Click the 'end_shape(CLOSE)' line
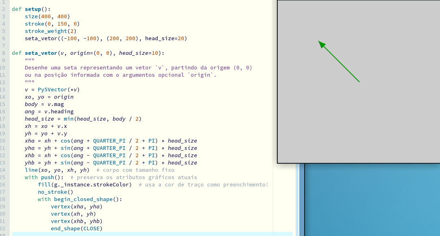The width and height of the screenshot is (440, 236). (x=76, y=228)
